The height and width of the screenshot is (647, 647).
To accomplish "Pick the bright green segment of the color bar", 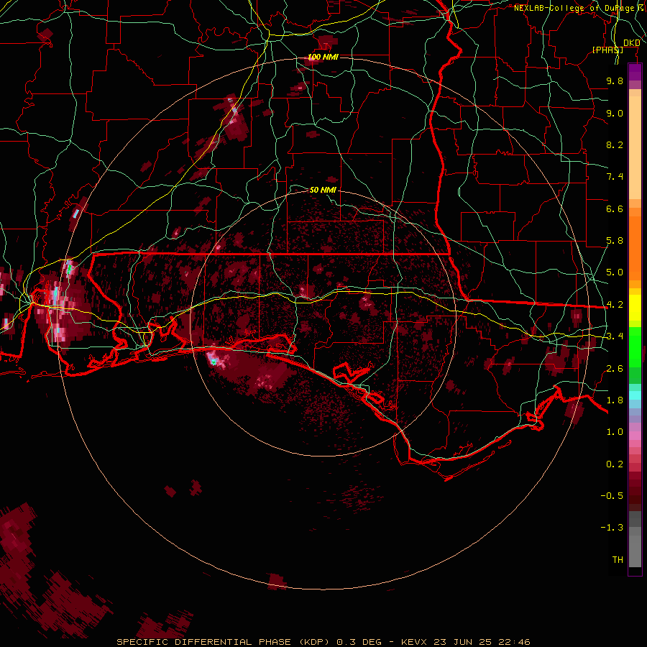I will point(635,347).
